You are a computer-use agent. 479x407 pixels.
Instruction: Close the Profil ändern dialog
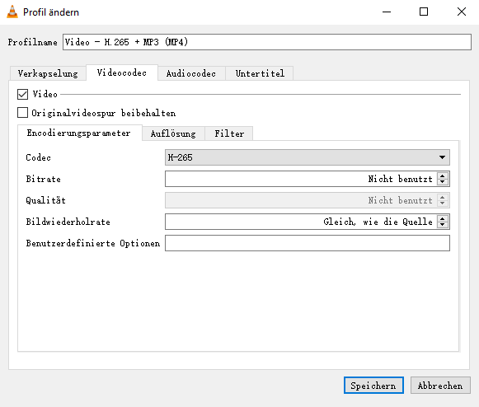pos(462,12)
